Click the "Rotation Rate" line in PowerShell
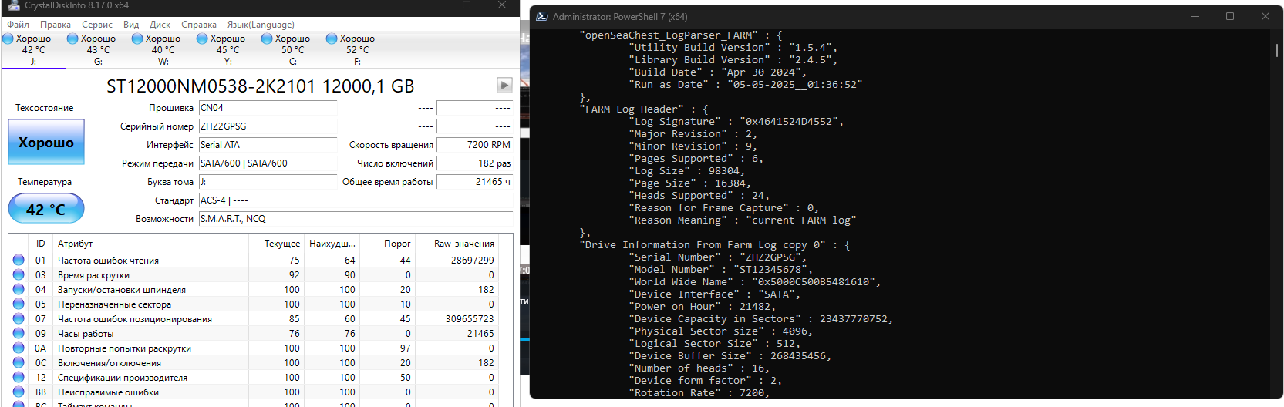Image resolution: width=1284 pixels, height=407 pixels. point(699,393)
